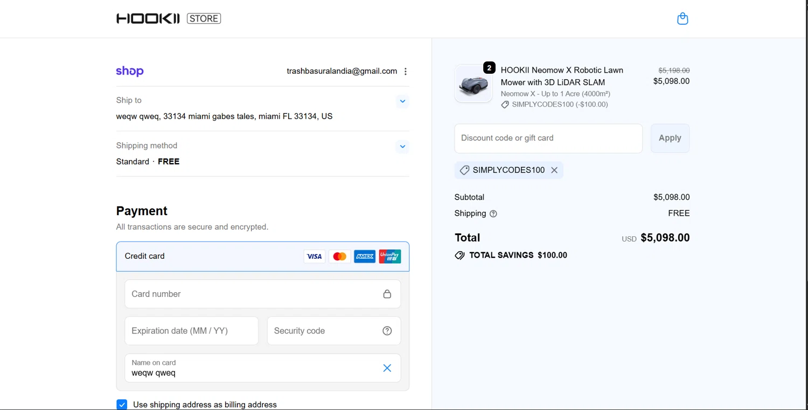Click the quantity badge showing 2
This screenshot has width=808, height=410.
(x=489, y=68)
